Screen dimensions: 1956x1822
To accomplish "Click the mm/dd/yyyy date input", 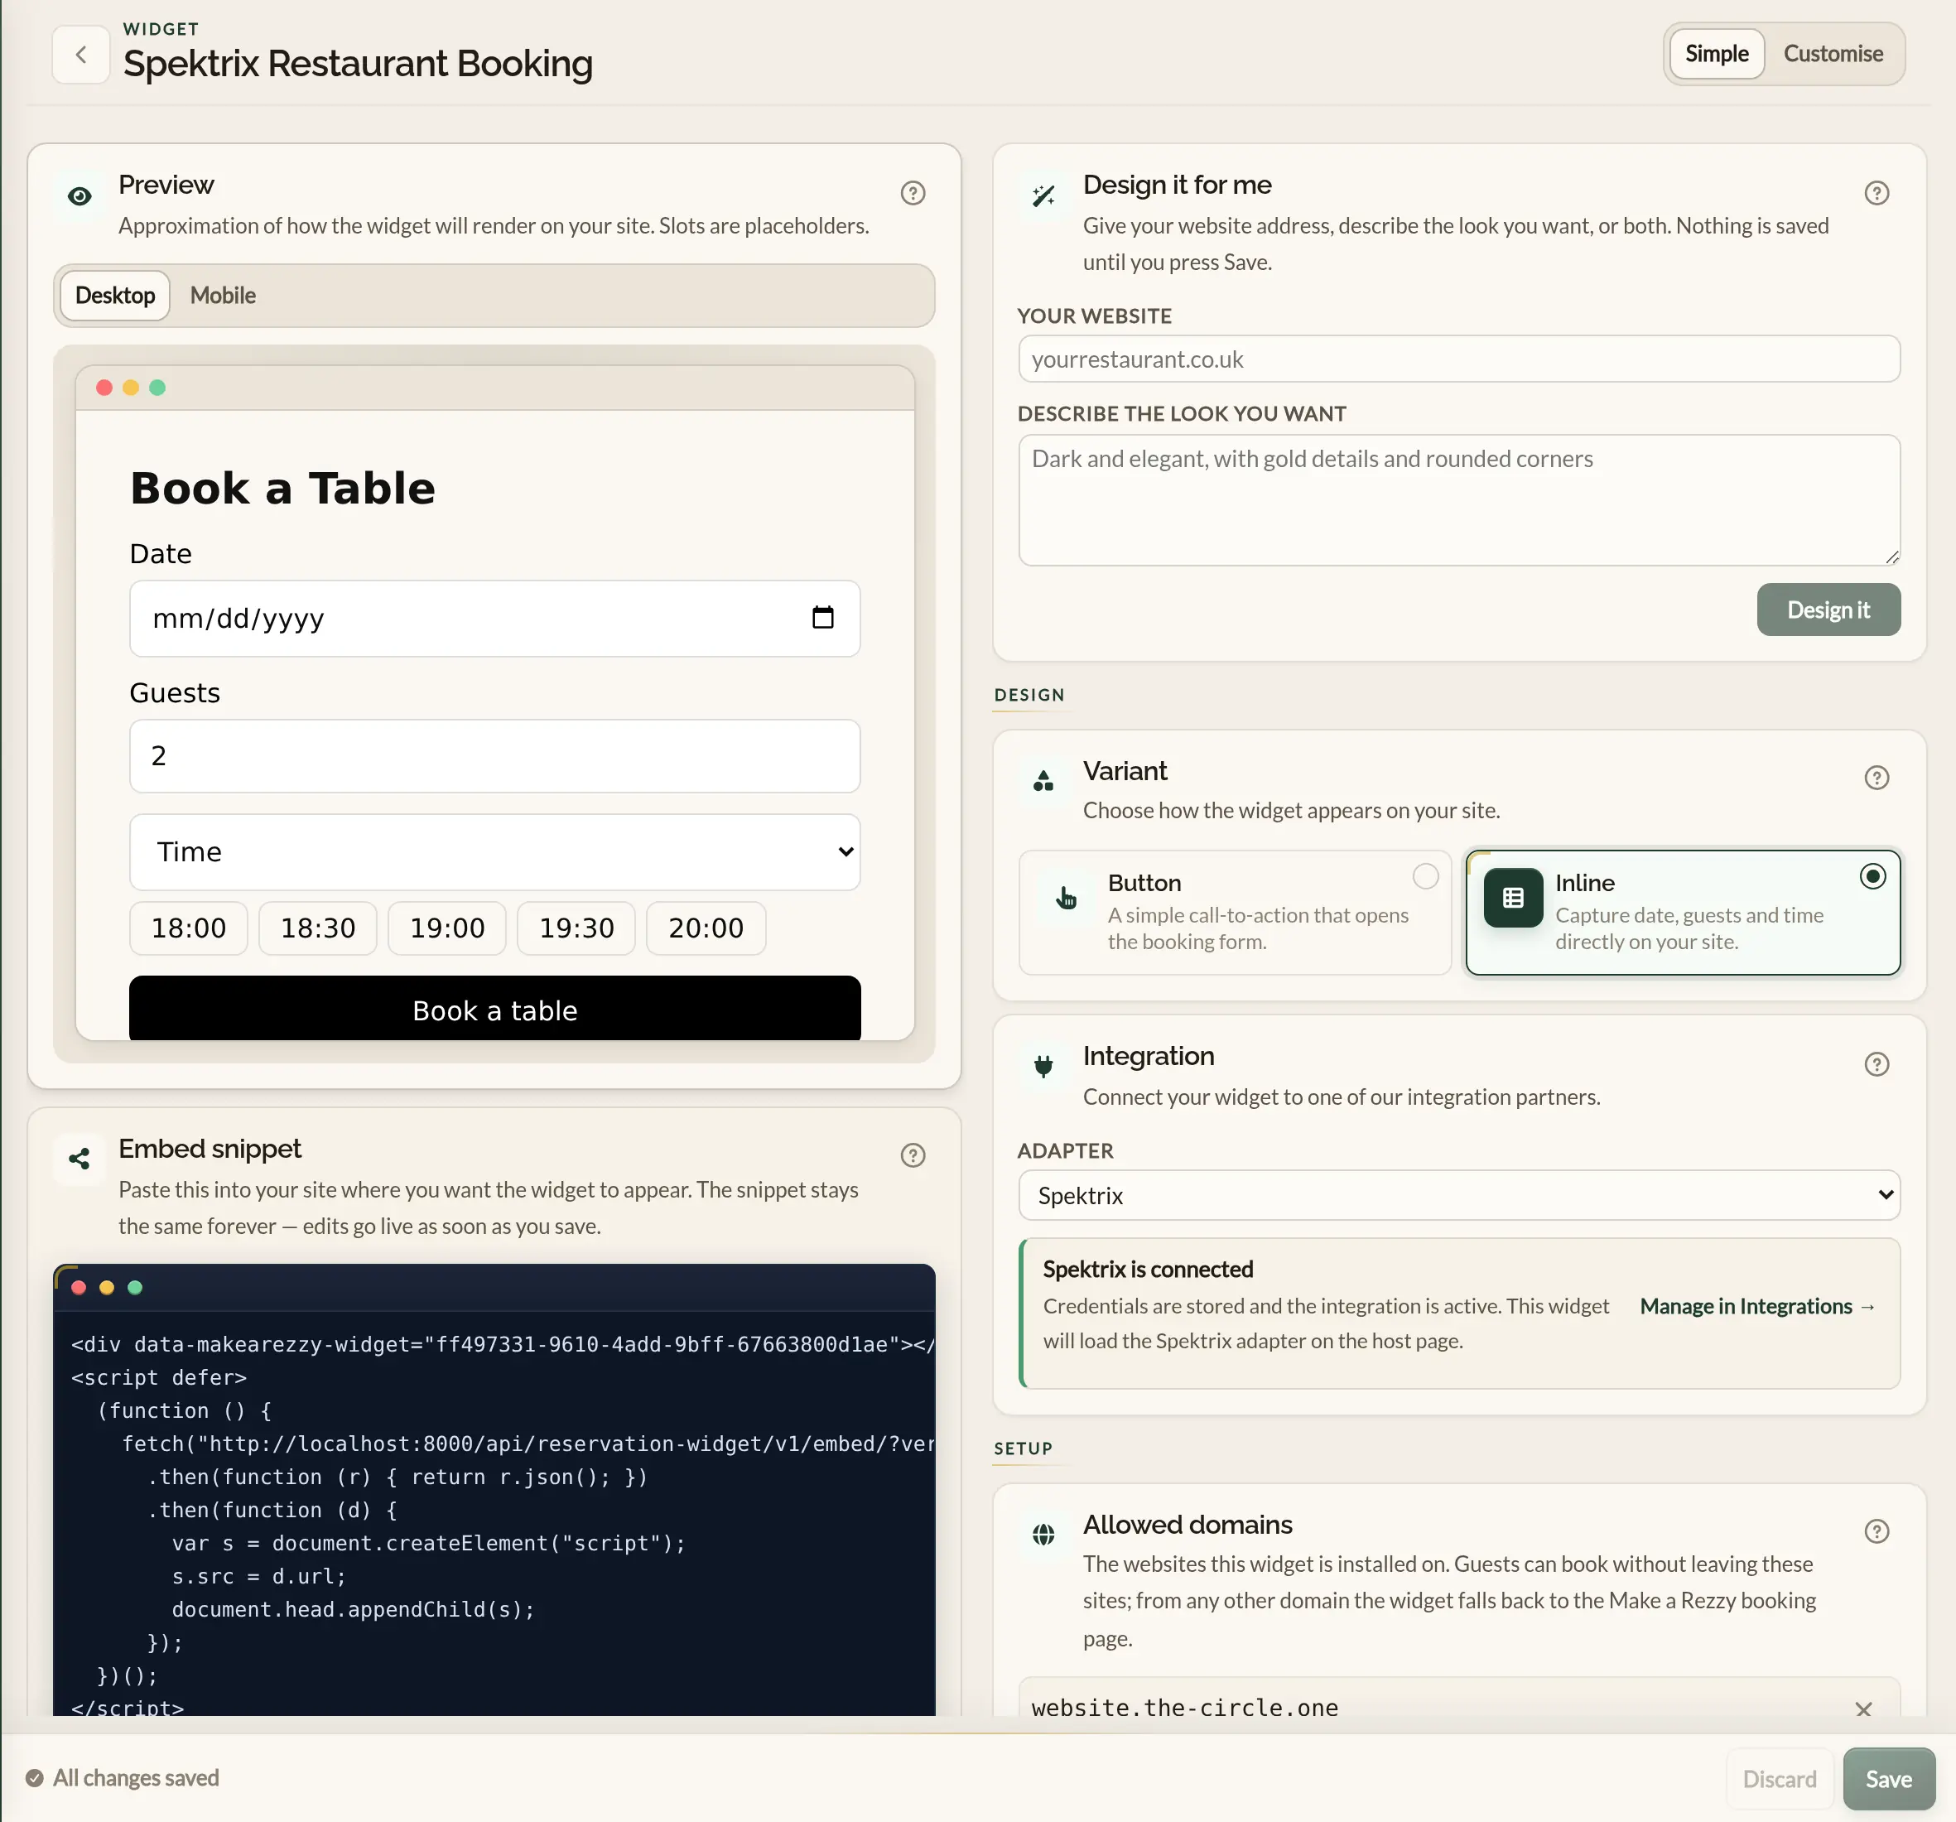I will [495, 618].
